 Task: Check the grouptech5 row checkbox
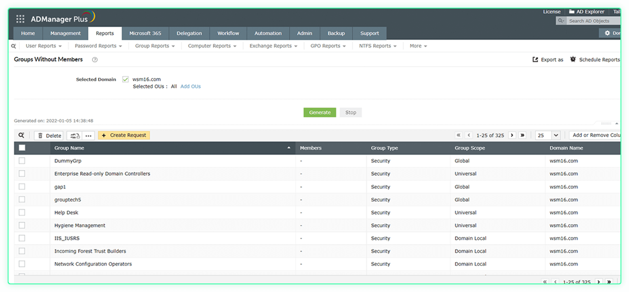tap(22, 200)
